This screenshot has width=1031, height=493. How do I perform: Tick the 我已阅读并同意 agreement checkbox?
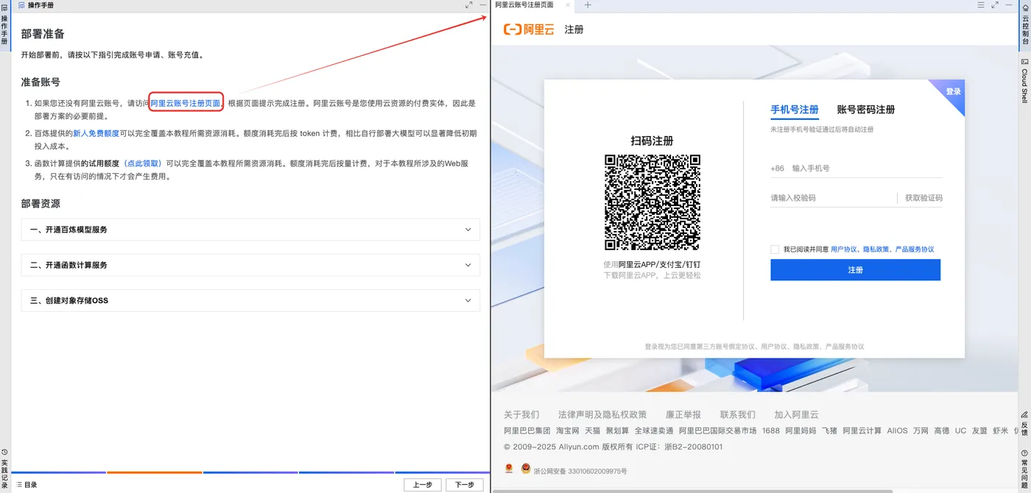coord(775,249)
